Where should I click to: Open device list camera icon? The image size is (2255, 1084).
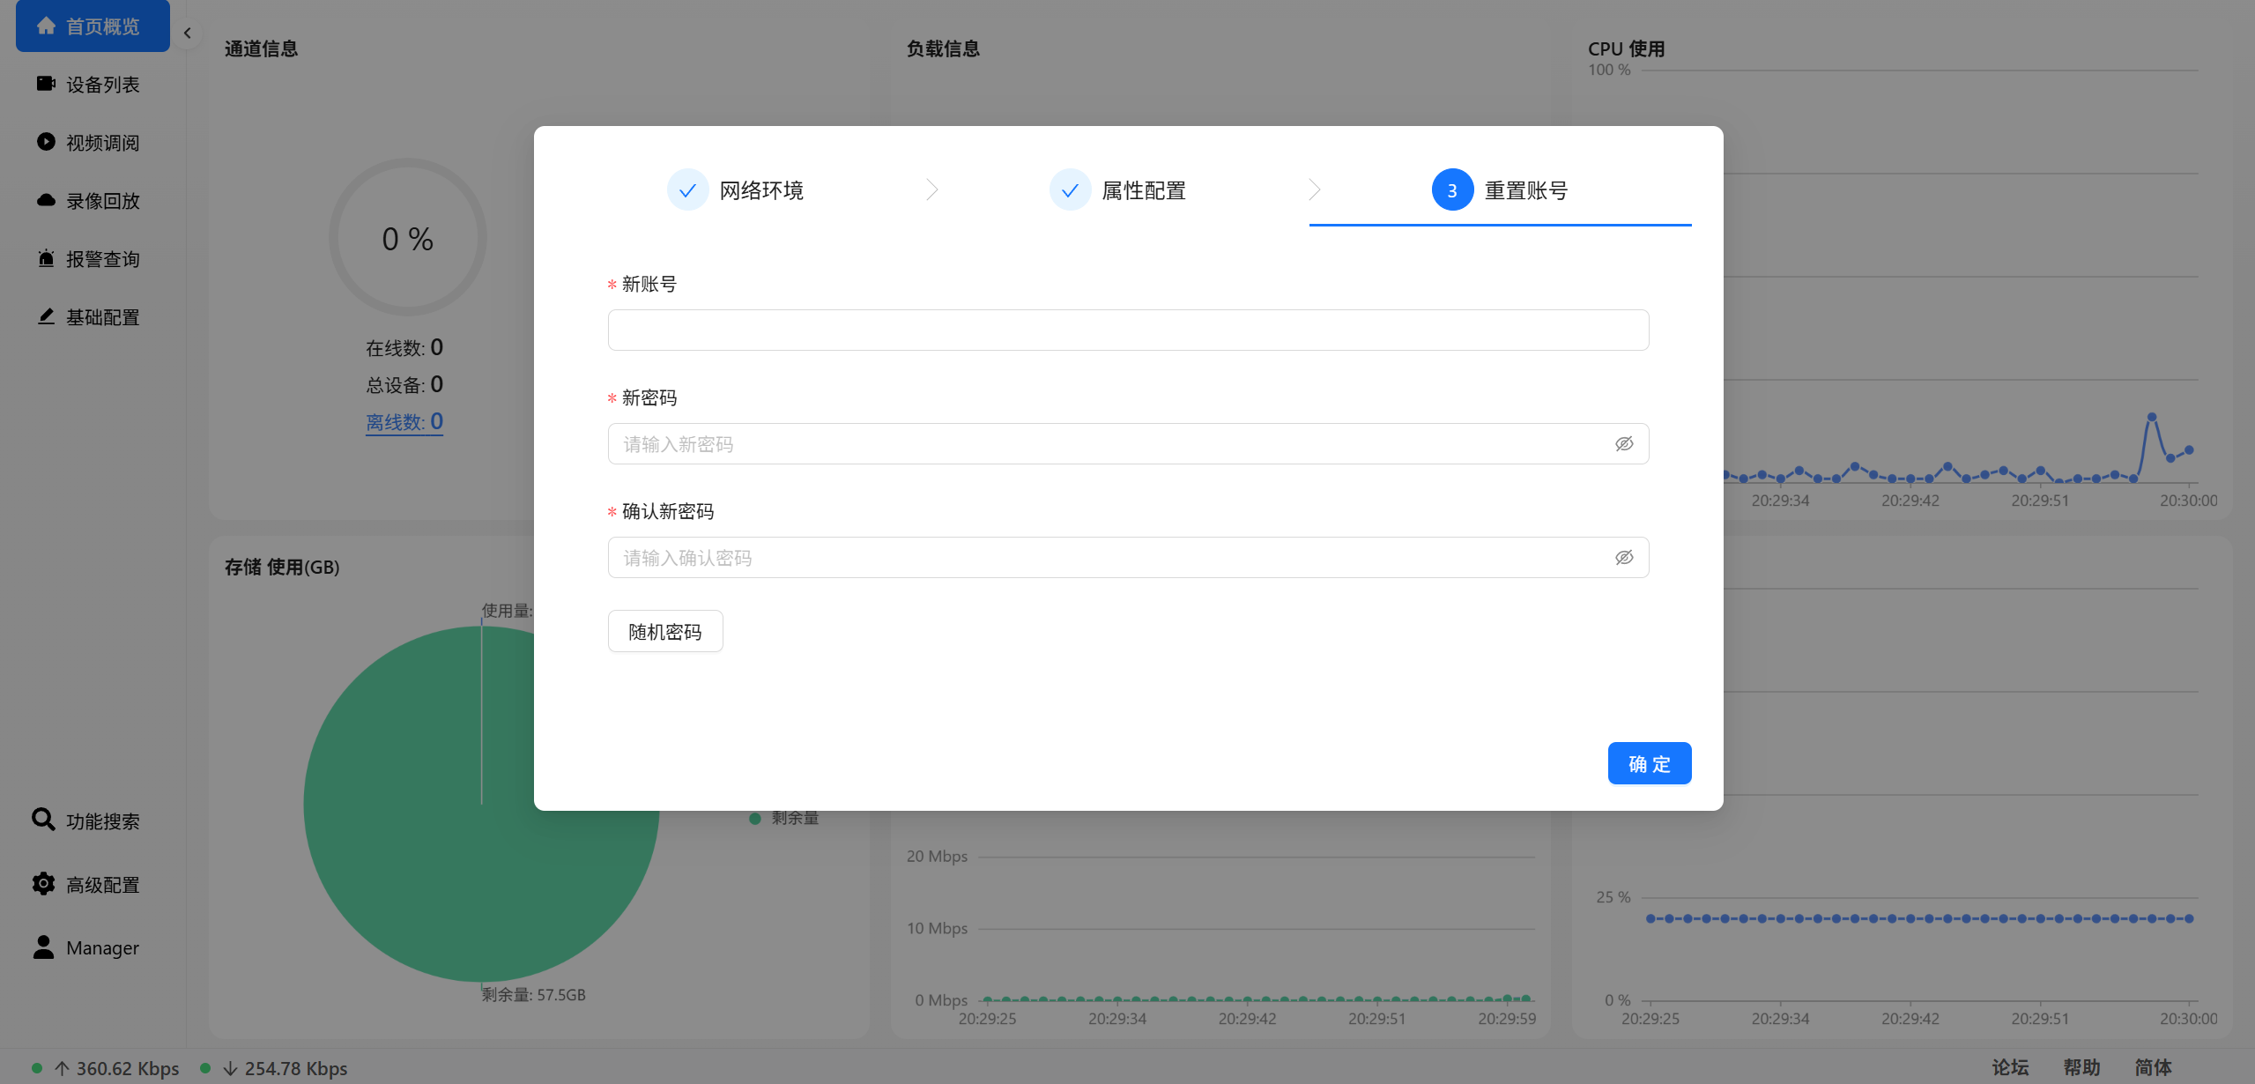pos(46,84)
